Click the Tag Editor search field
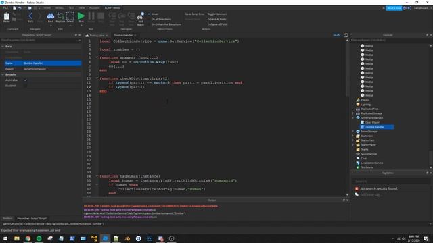Screen dimensions: 433x243 [x=391, y=181]
